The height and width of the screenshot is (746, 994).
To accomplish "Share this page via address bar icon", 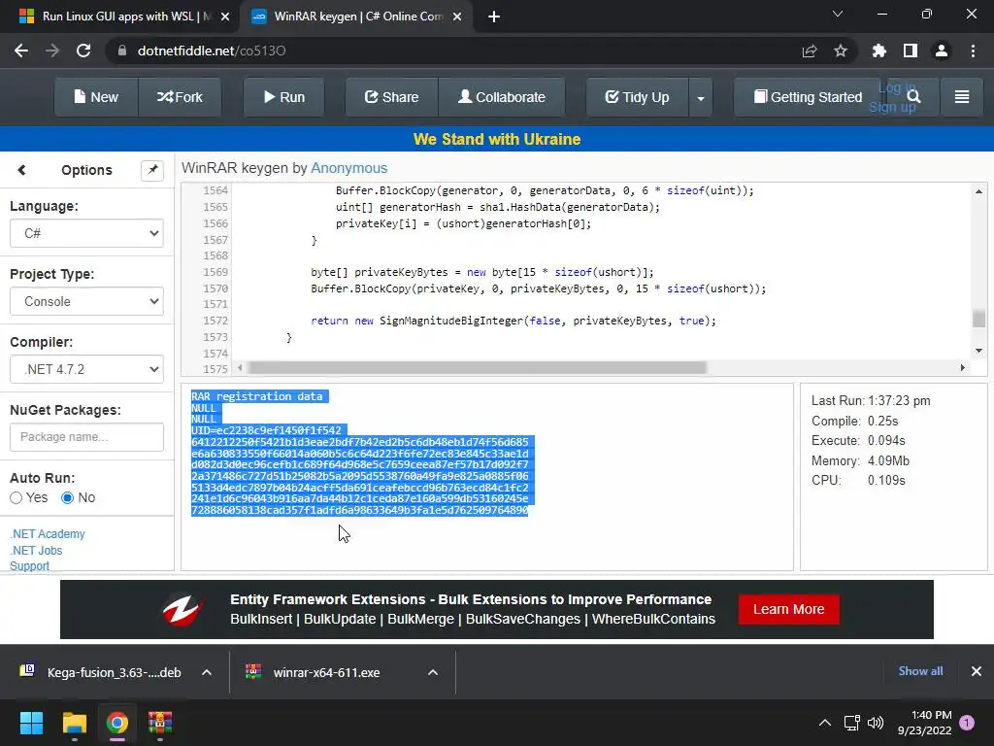I will pos(810,51).
